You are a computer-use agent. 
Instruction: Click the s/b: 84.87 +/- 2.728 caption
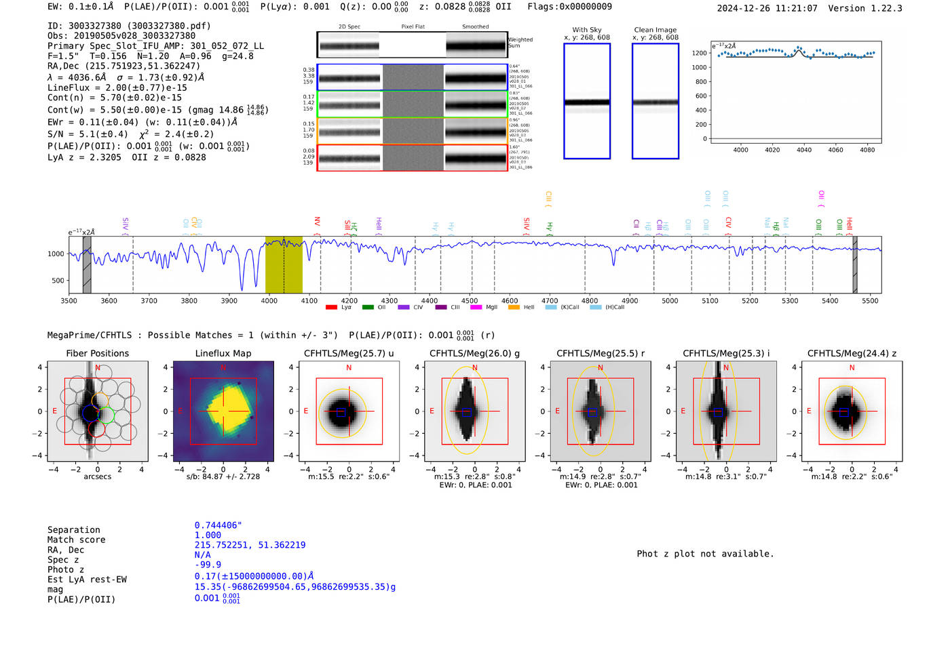click(223, 477)
